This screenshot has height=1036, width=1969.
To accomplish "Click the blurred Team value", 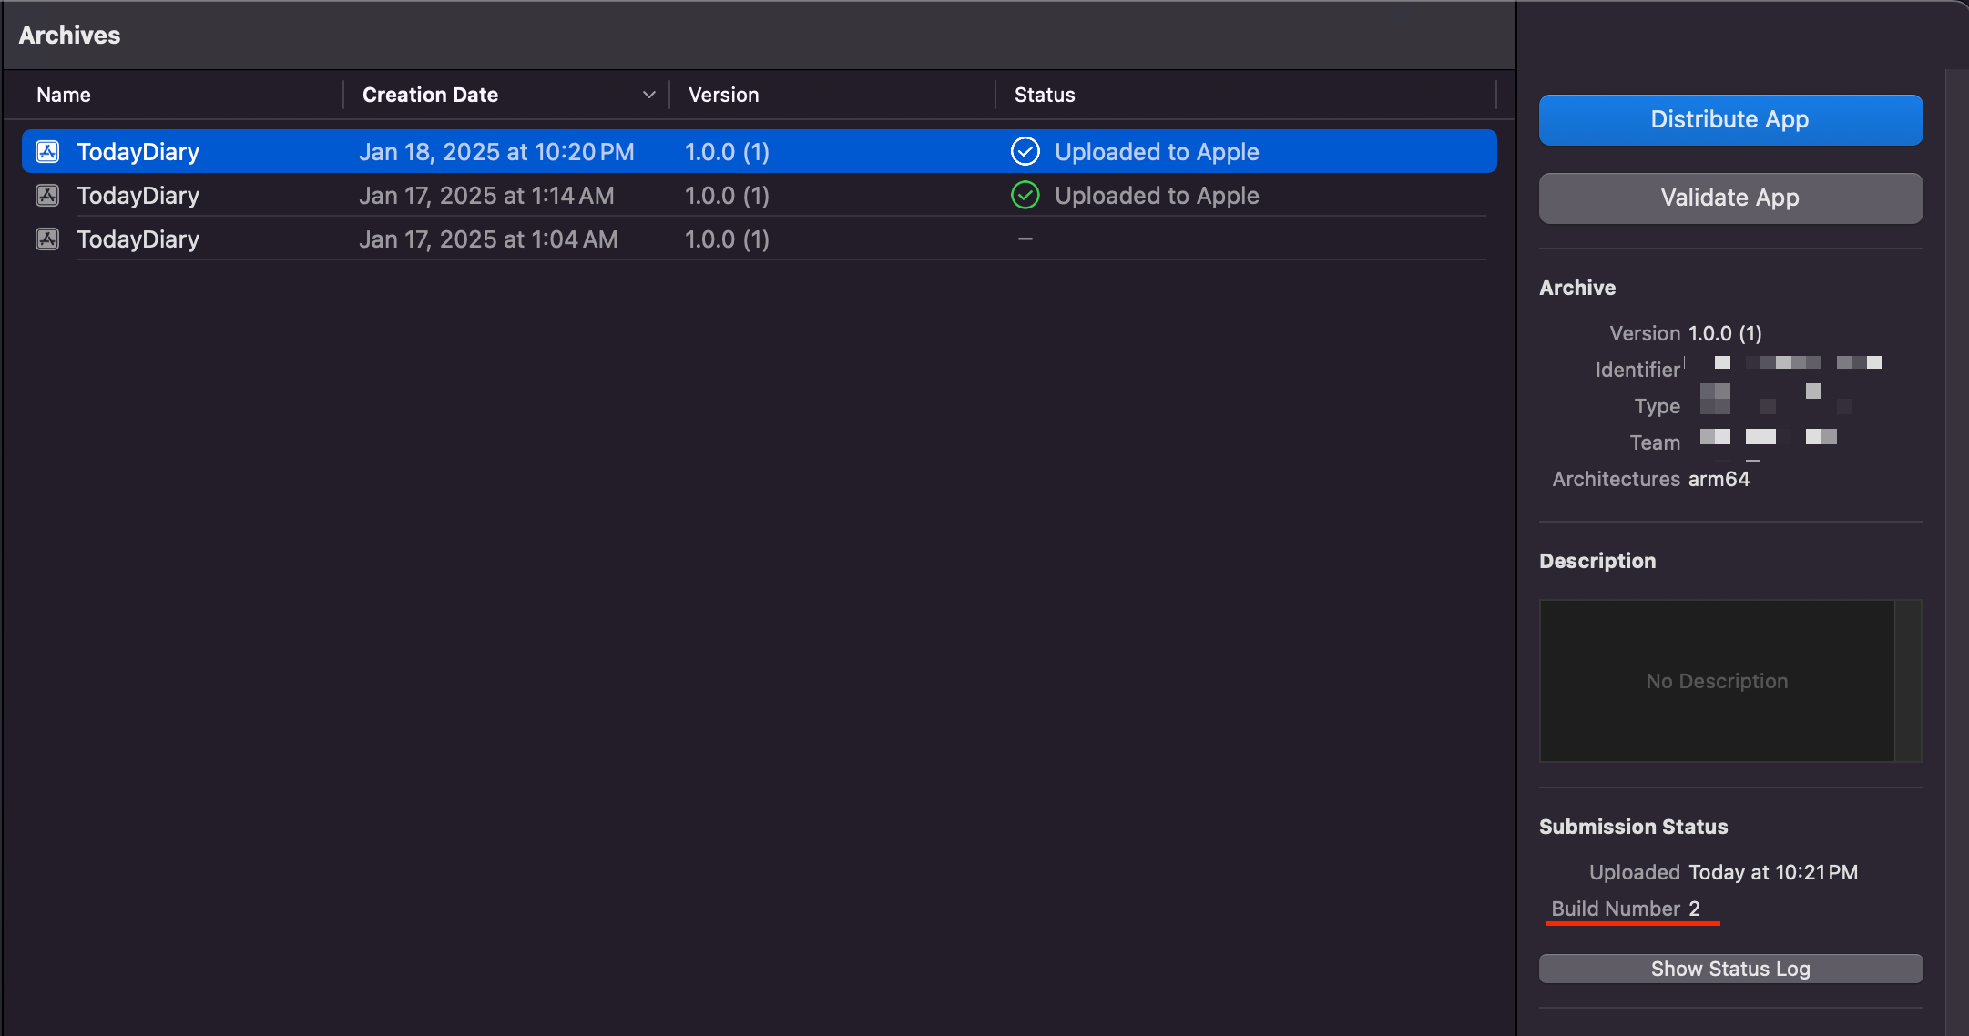I will pyautogui.click(x=1768, y=437).
